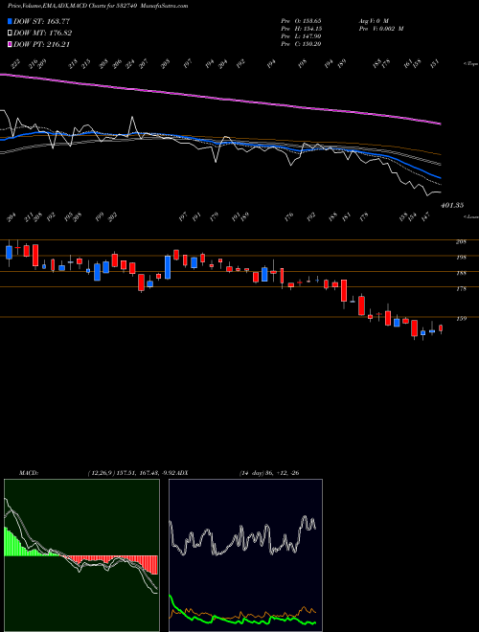Click the last red candlestick on the right

[x=441, y=328]
